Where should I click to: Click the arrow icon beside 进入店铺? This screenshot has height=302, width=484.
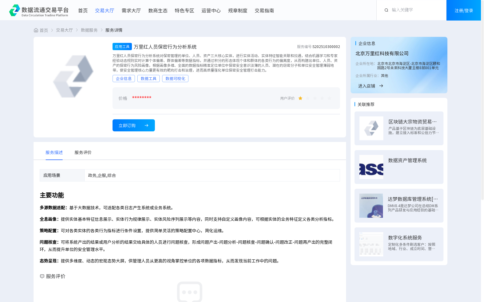coord(381,86)
